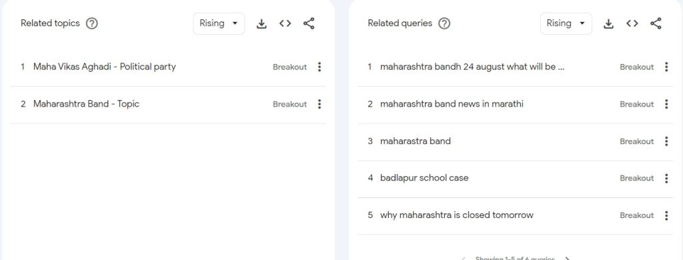Open the Related topics Rising dropdown

click(x=219, y=23)
